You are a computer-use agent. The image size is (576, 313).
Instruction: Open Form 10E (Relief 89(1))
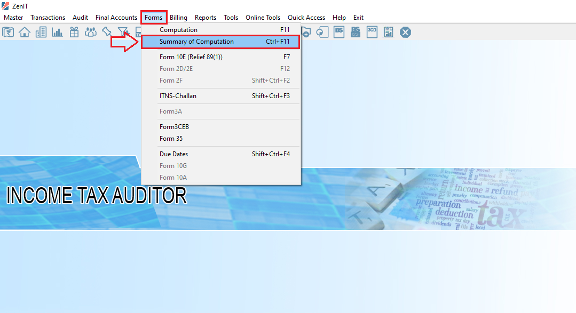point(221,57)
